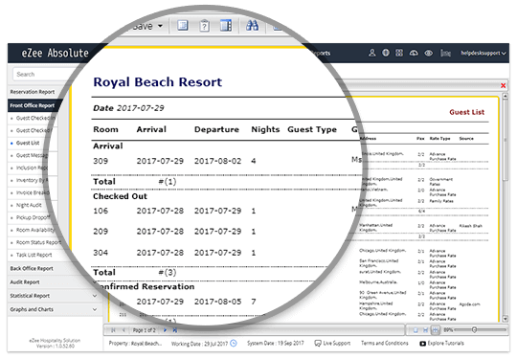Click the Working Date clock icon
This screenshot has width=517, height=359.
coord(234,343)
